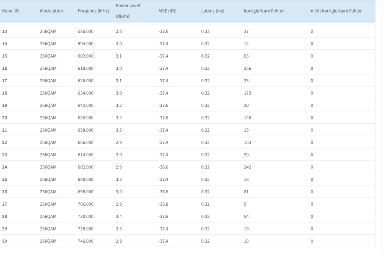Click the 3.5 power level for channel 21
Viewport: 383px width, 255px height.
click(118, 130)
